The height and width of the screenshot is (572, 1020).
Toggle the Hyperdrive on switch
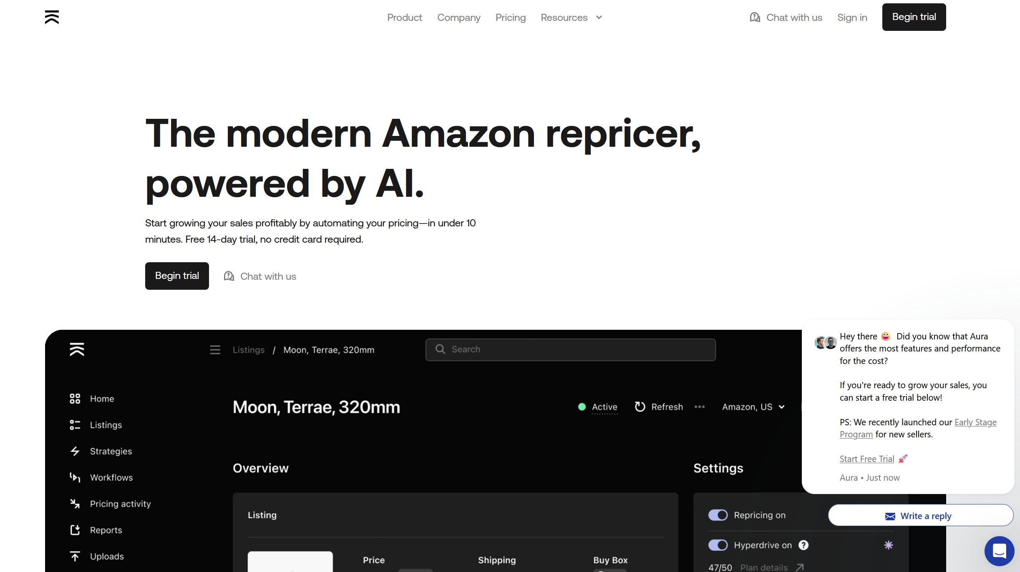point(718,545)
